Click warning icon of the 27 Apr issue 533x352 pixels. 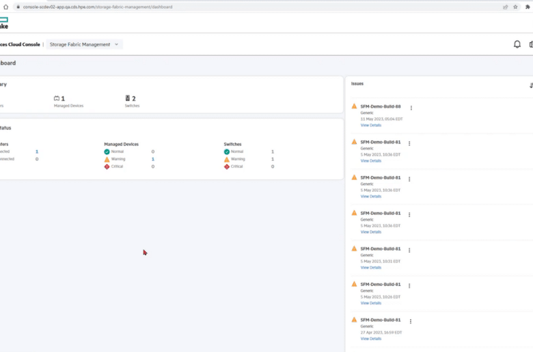coord(354,320)
